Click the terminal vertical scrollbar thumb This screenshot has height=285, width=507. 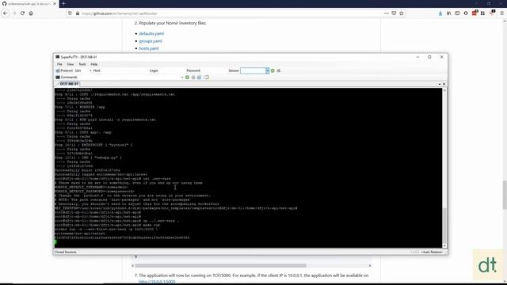[x=444, y=225]
